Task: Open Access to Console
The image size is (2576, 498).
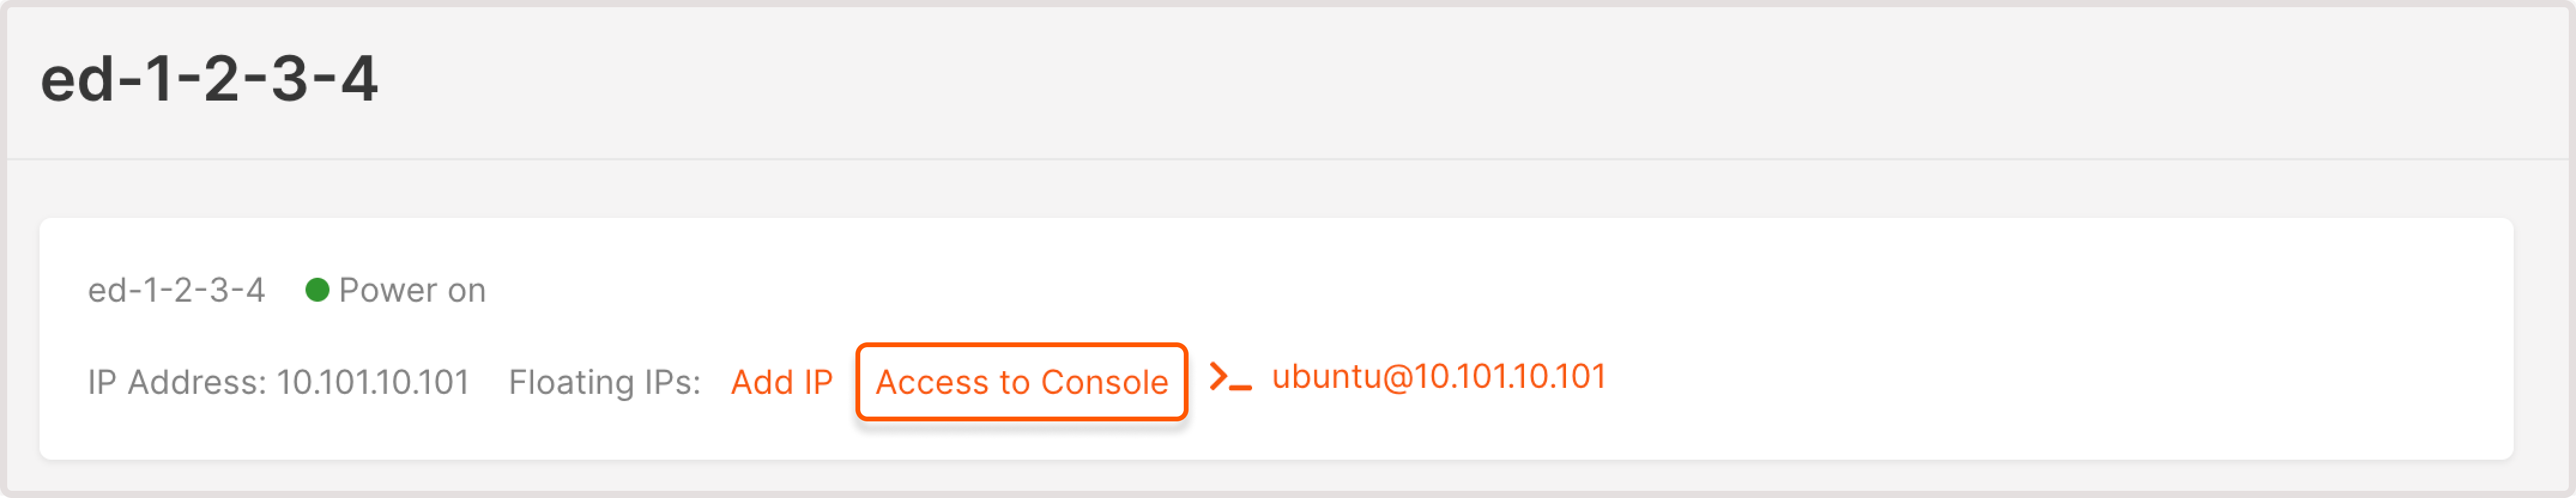Action: pos(1021,380)
